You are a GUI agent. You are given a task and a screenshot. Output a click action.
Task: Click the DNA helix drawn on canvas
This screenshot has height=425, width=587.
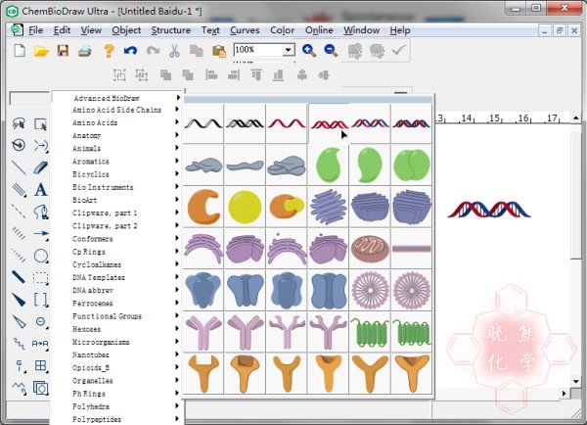point(489,210)
